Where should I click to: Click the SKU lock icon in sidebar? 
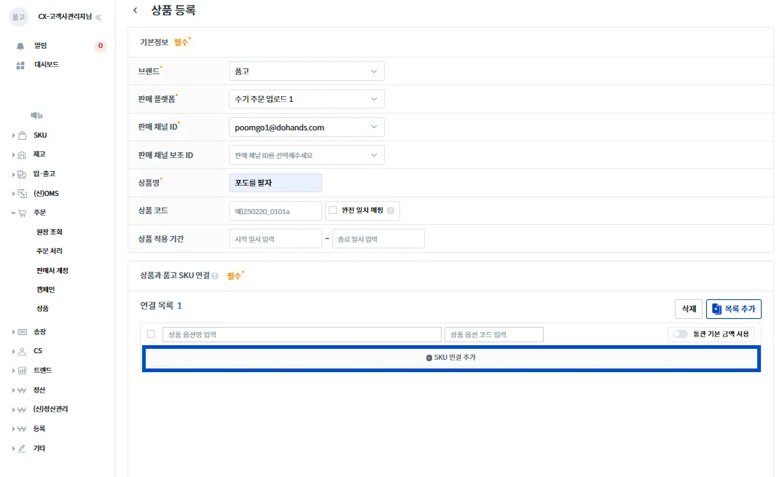[x=23, y=135]
